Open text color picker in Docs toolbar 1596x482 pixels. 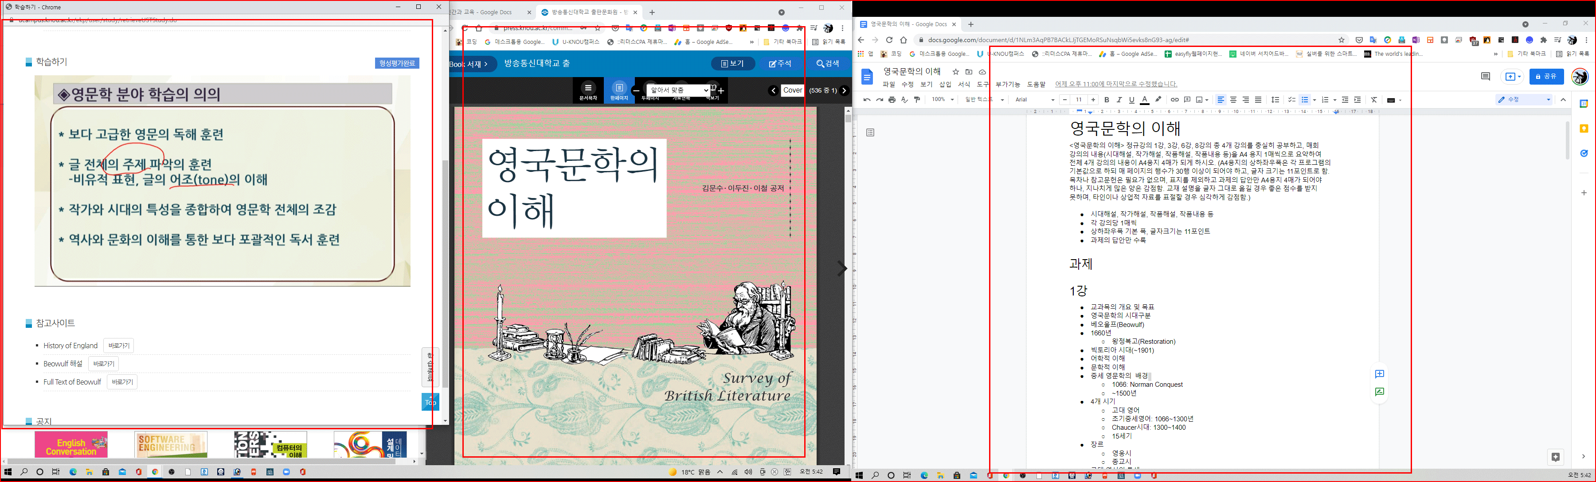[x=1144, y=100]
